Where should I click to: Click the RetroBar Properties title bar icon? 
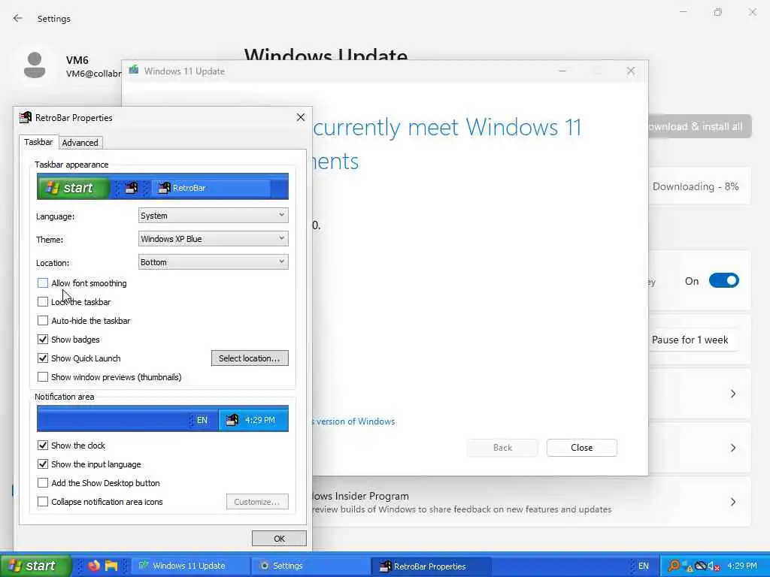(25, 117)
